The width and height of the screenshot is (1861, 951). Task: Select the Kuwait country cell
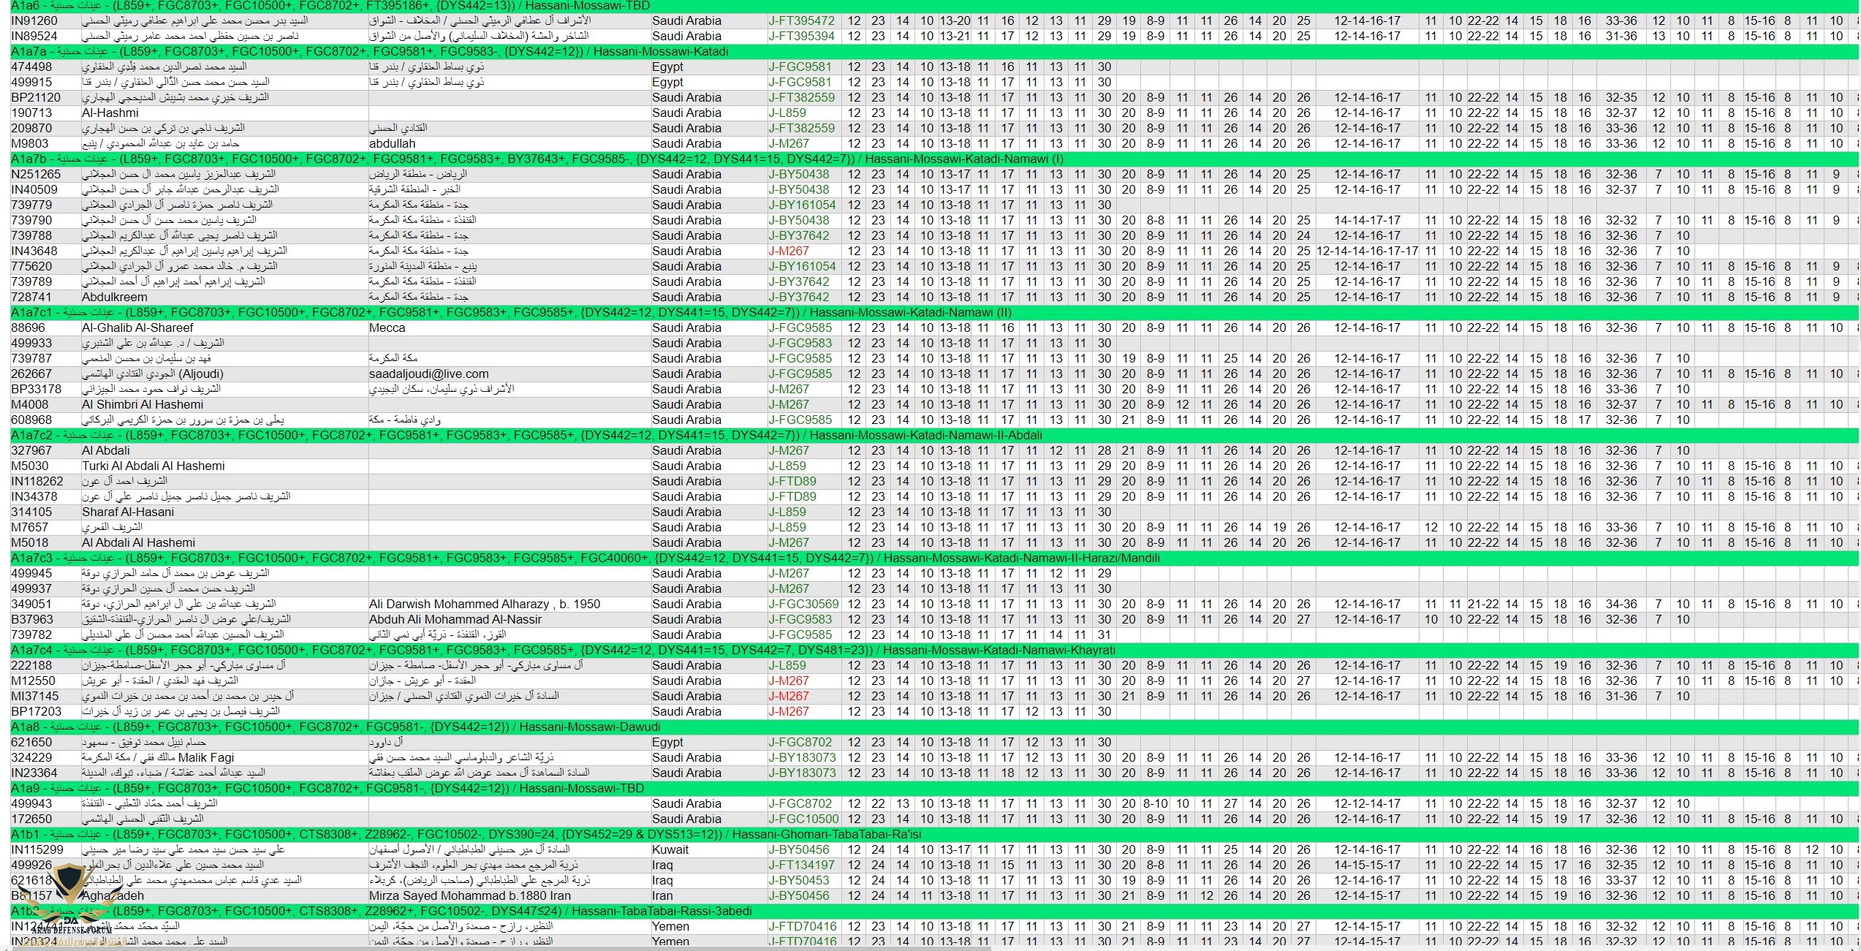(670, 849)
